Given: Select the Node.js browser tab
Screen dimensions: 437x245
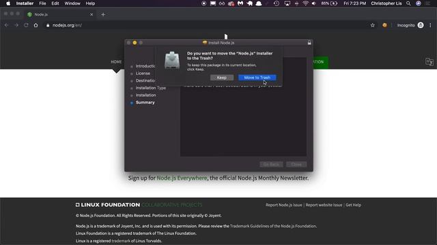Looking at the screenshot, I should click(60, 14).
